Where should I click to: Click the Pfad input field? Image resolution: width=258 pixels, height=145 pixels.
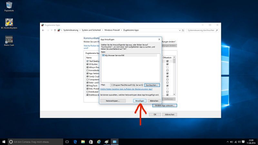tap(127, 85)
